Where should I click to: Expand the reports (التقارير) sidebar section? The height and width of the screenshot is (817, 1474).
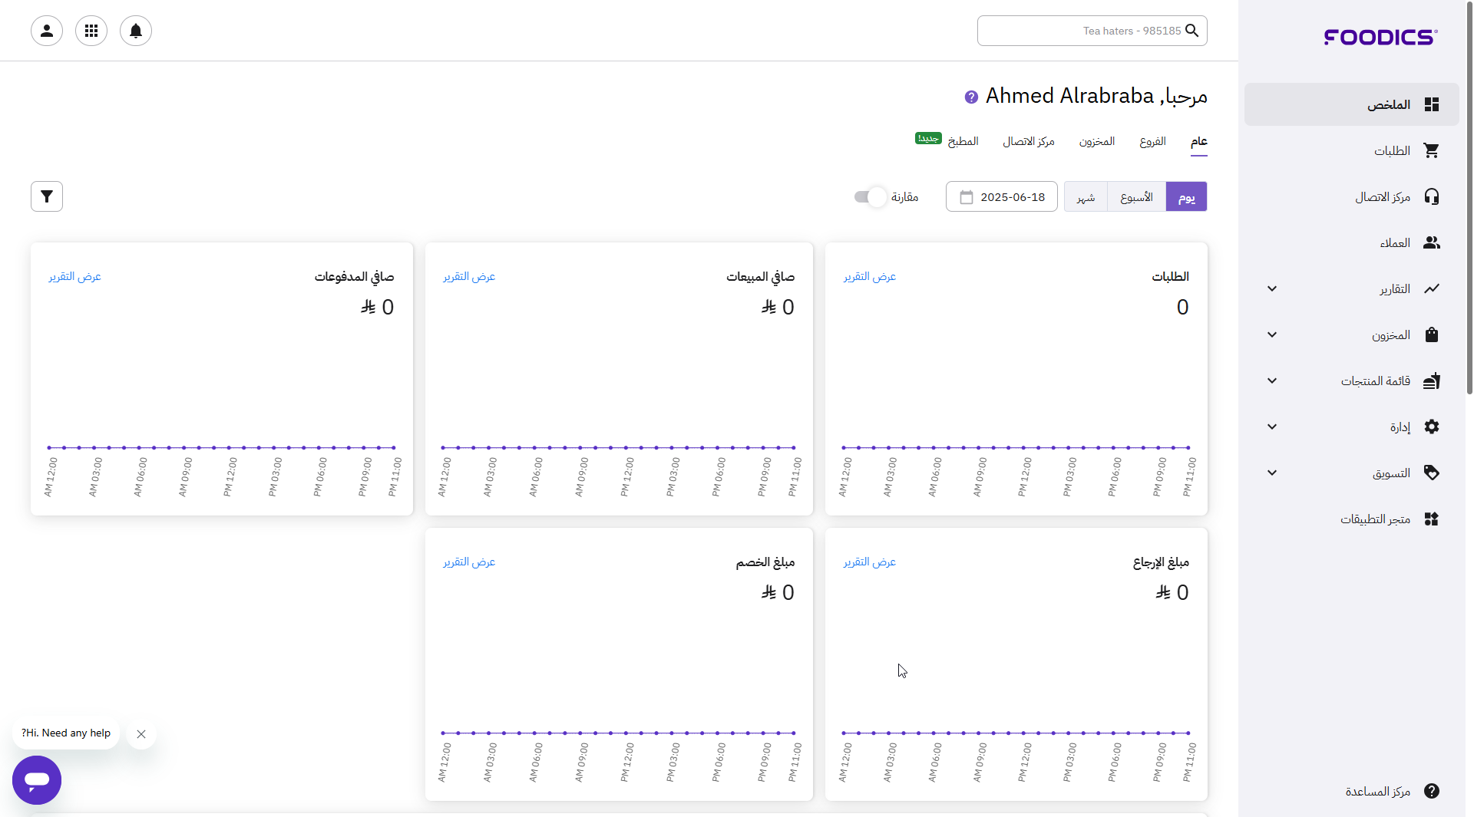click(x=1272, y=289)
